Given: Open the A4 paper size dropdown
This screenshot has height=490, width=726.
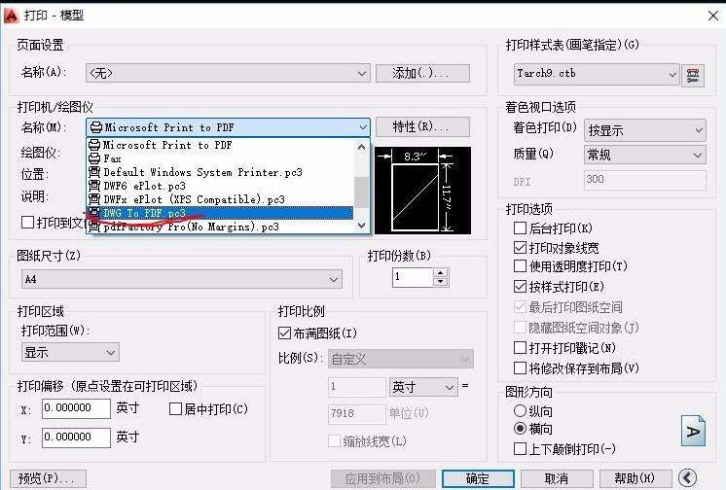Looking at the screenshot, I should (181, 279).
